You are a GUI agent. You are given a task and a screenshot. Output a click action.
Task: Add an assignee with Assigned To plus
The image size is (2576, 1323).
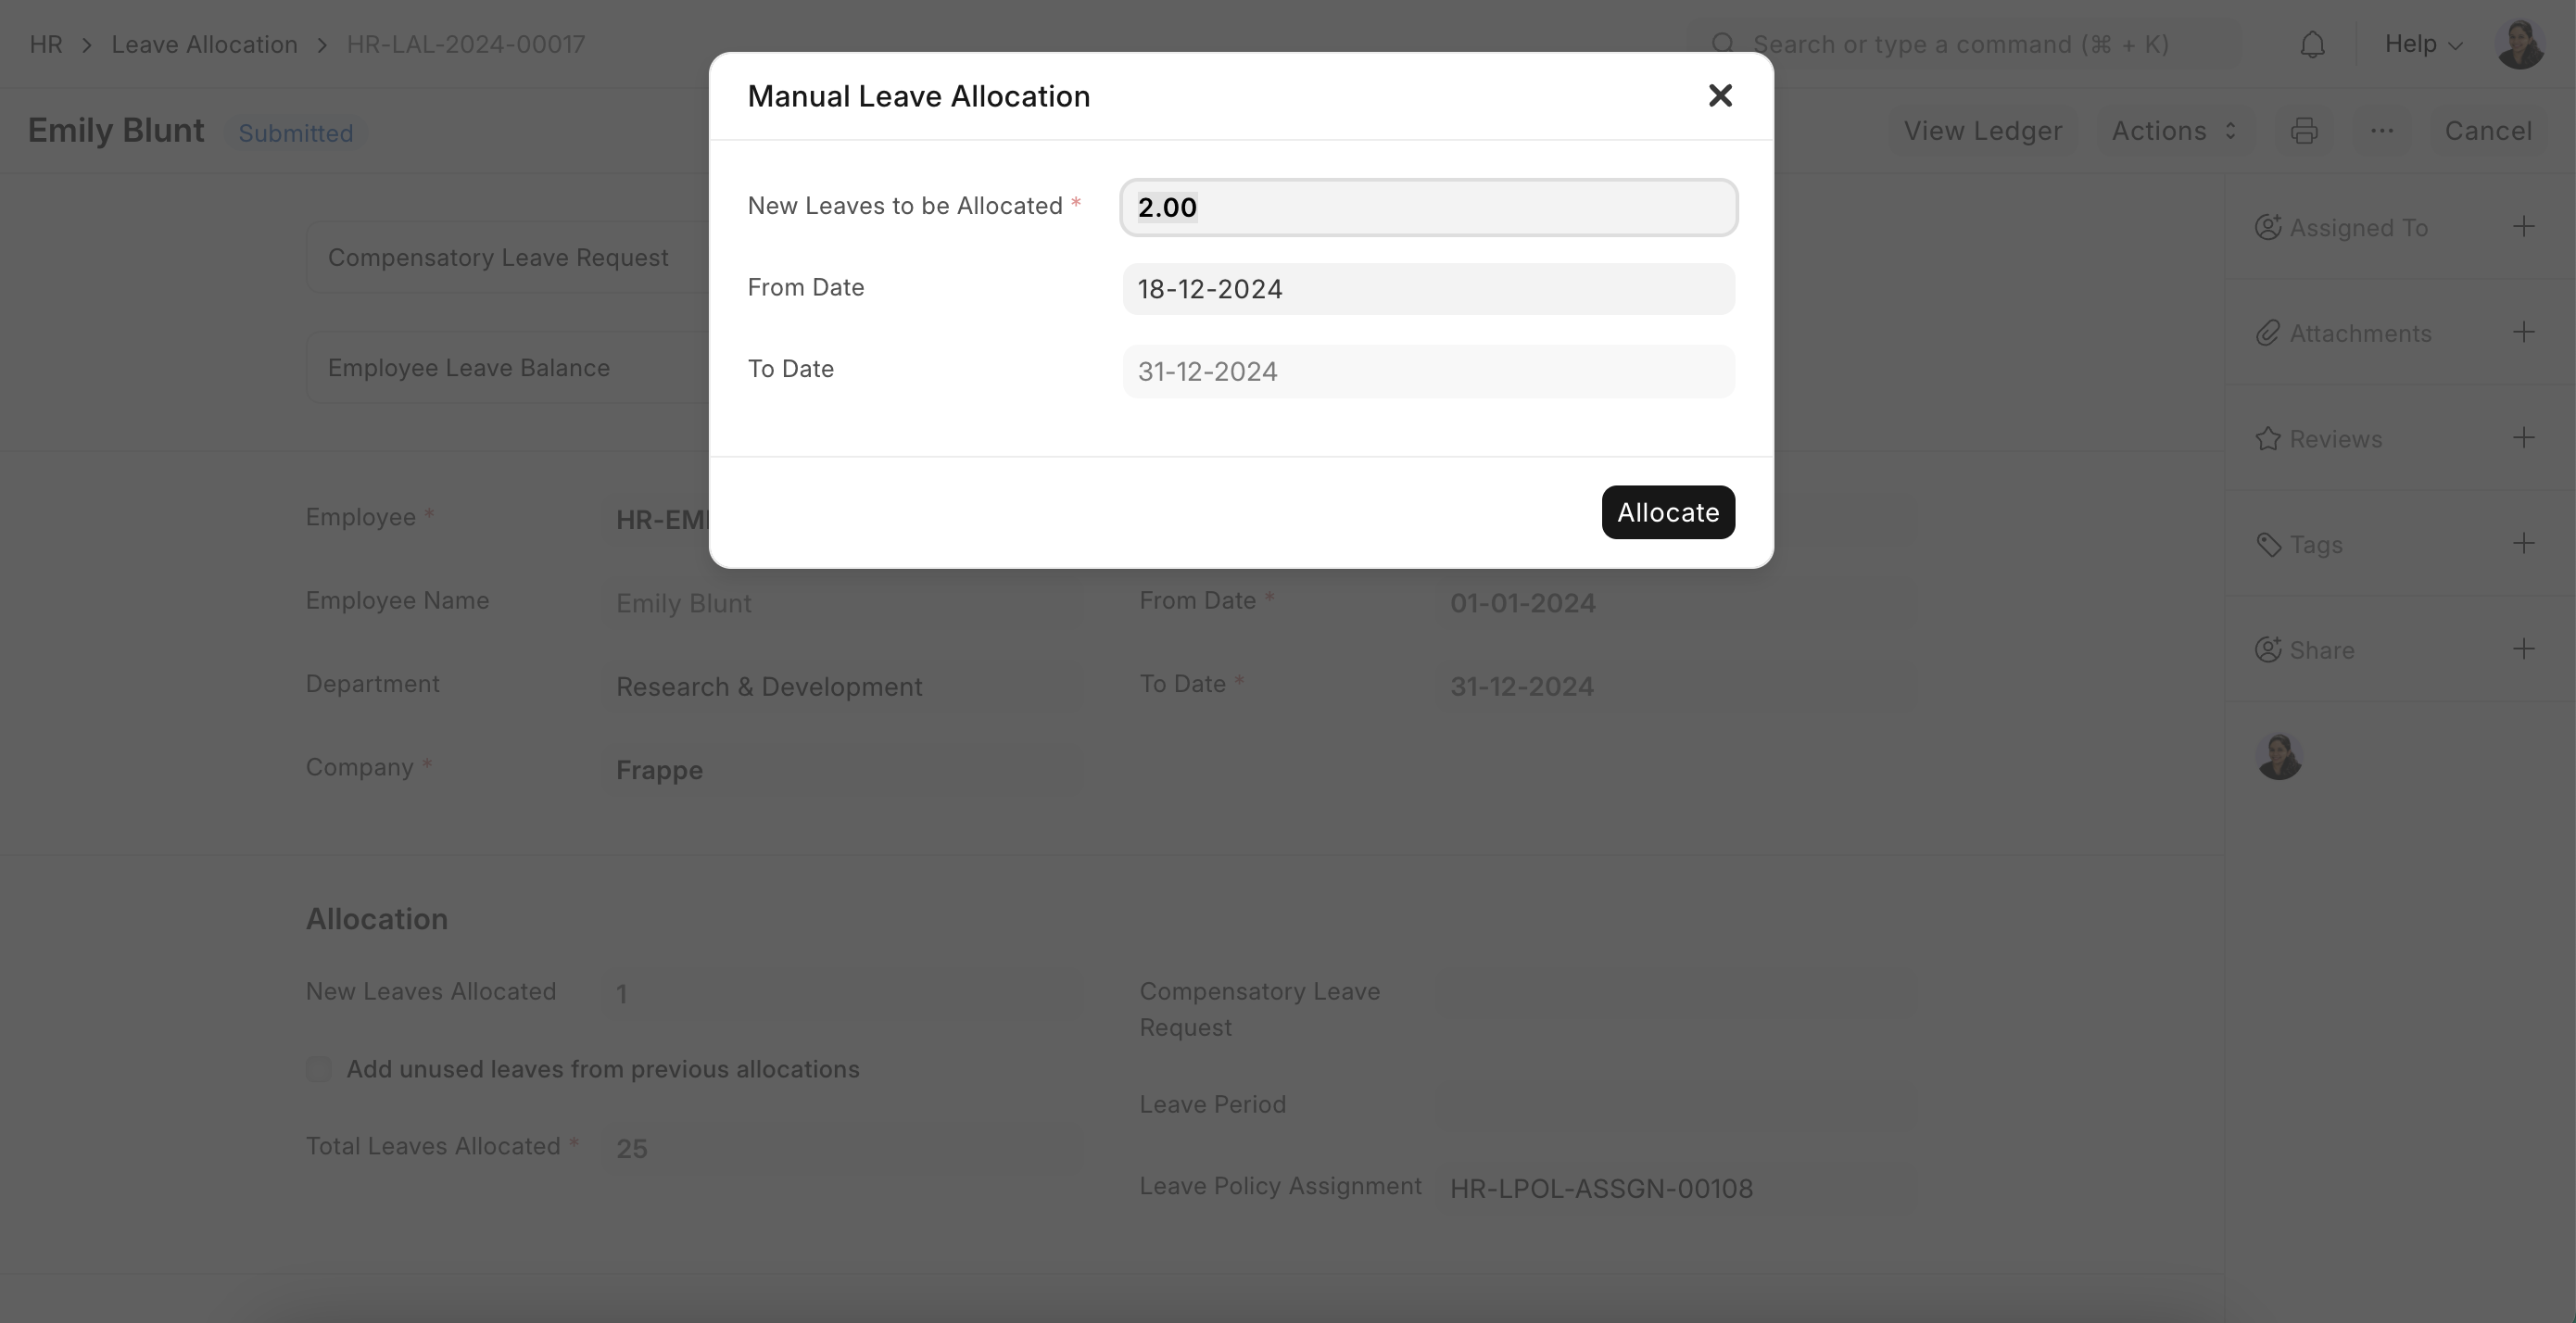click(x=2523, y=227)
